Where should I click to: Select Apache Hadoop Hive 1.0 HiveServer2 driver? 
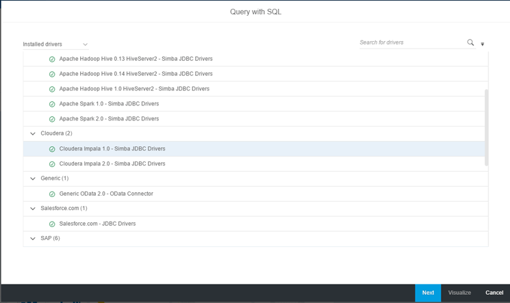[x=134, y=89]
